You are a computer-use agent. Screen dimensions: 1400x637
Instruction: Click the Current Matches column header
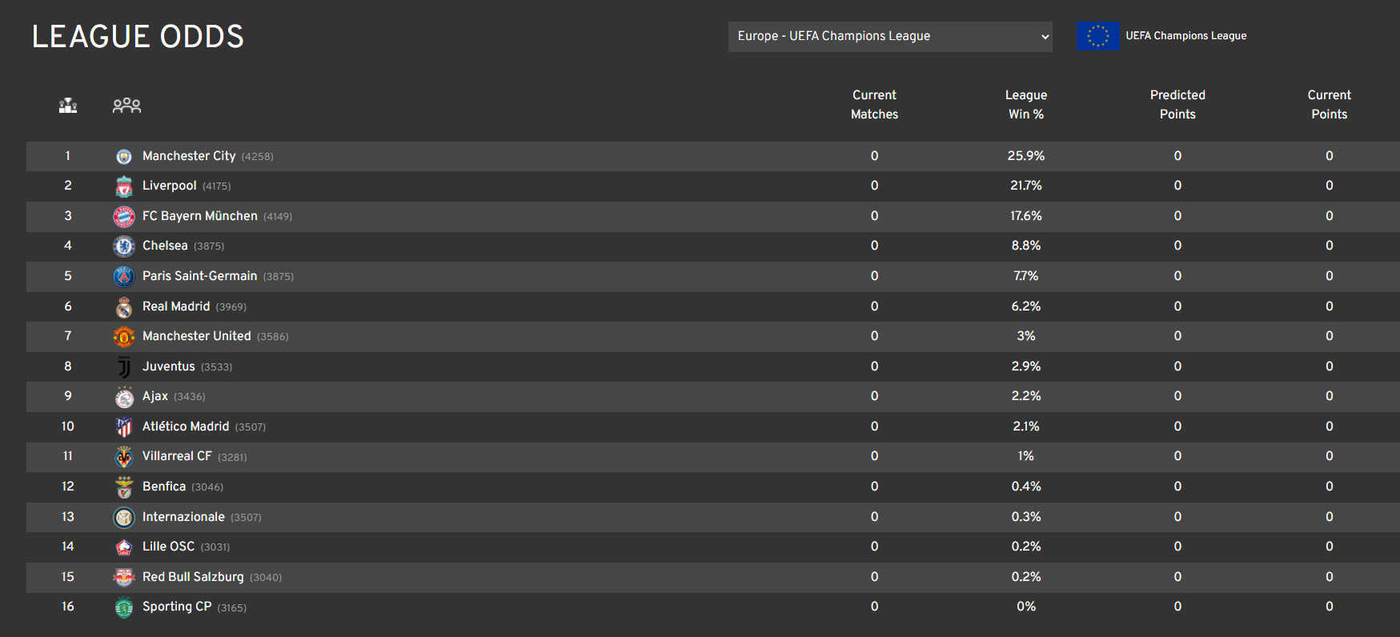click(874, 105)
